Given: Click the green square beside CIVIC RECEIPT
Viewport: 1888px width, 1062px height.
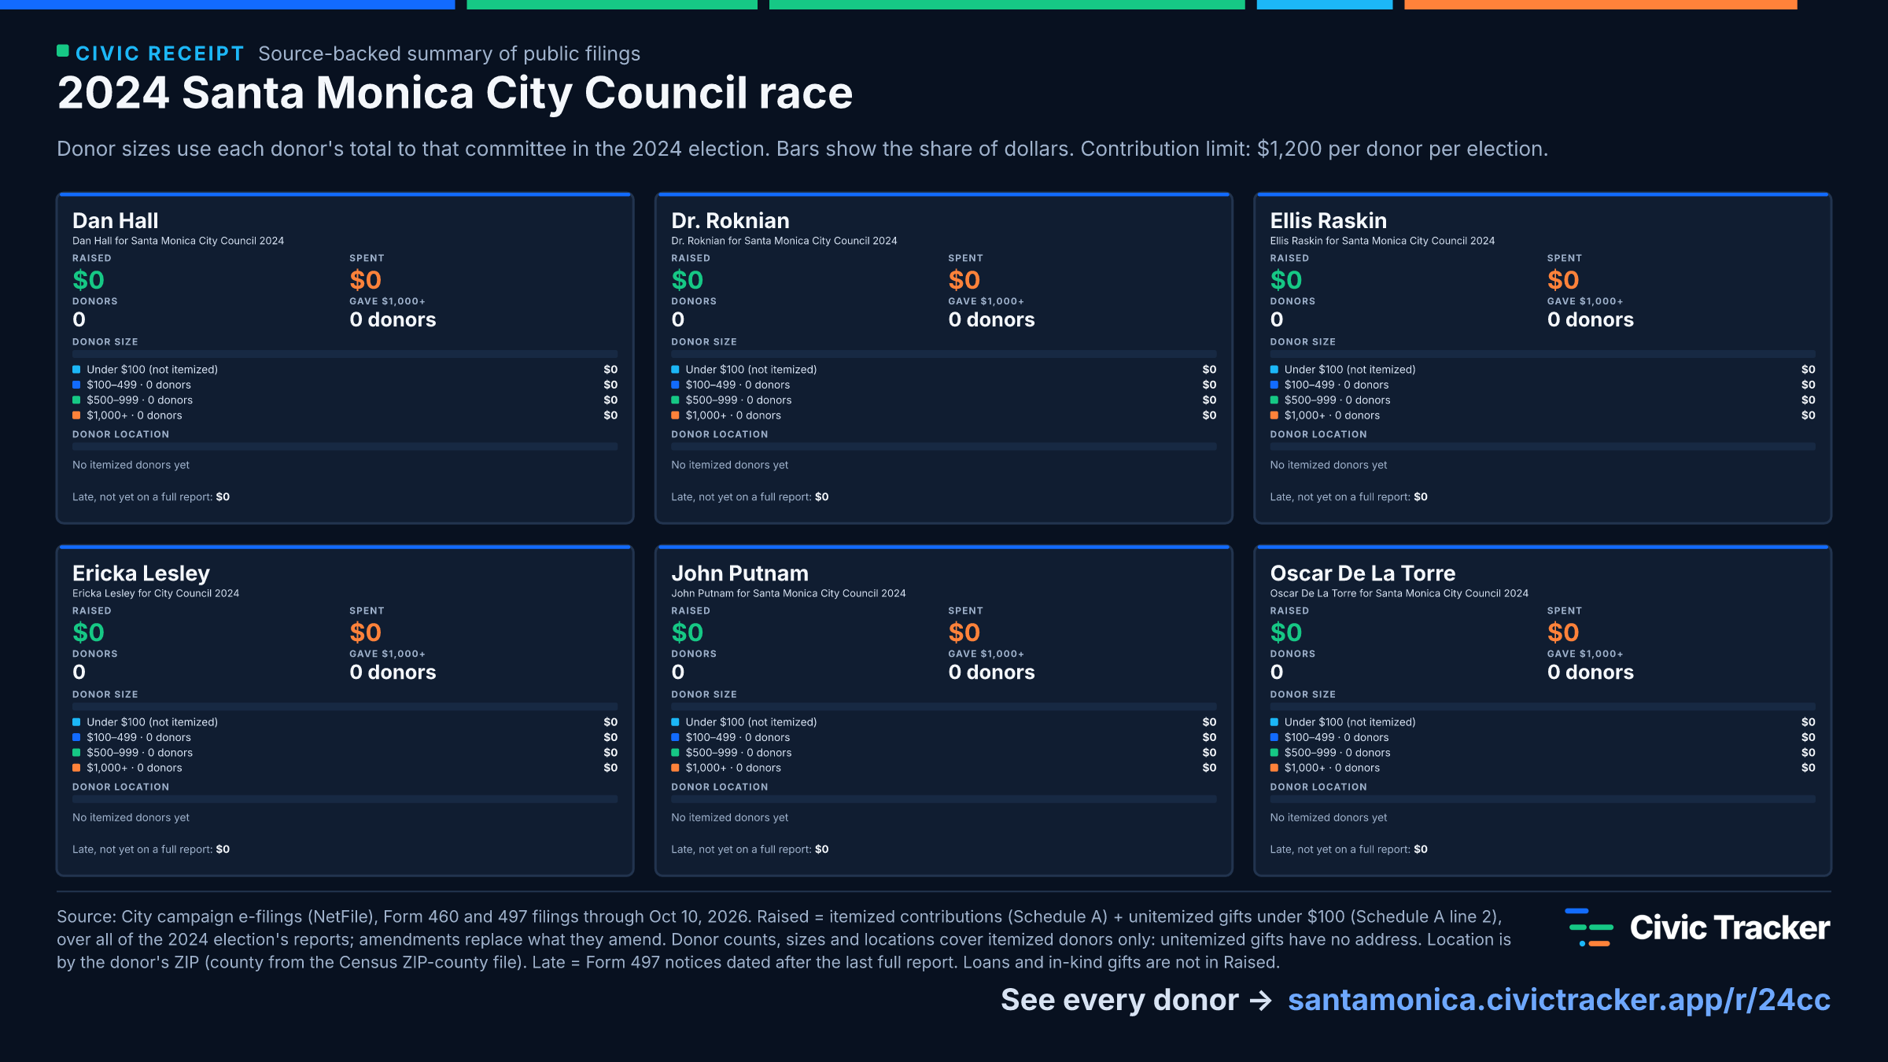Looking at the screenshot, I should click(x=63, y=51).
